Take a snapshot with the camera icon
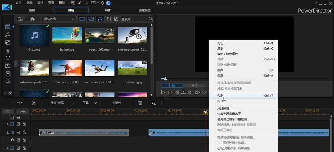This screenshot has height=152, width=334. 205,92
